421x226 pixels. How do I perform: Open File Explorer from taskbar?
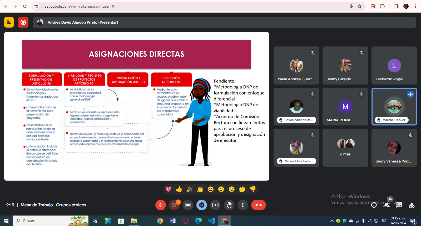[x=134, y=221]
